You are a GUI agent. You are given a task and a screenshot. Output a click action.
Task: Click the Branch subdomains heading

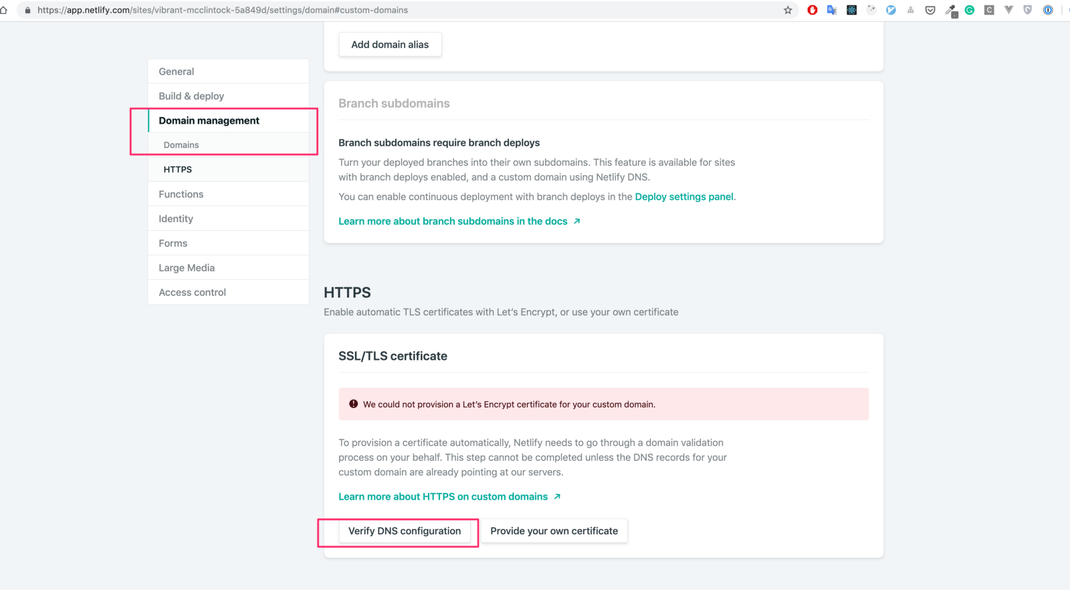pyautogui.click(x=394, y=104)
